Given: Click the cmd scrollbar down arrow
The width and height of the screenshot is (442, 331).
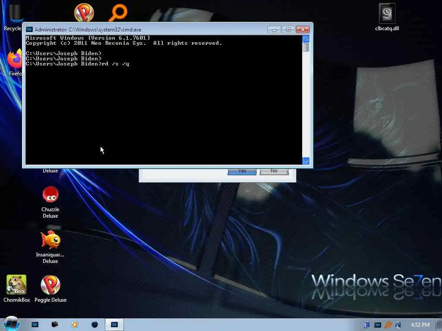Looking at the screenshot, I should click(x=306, y=160).
